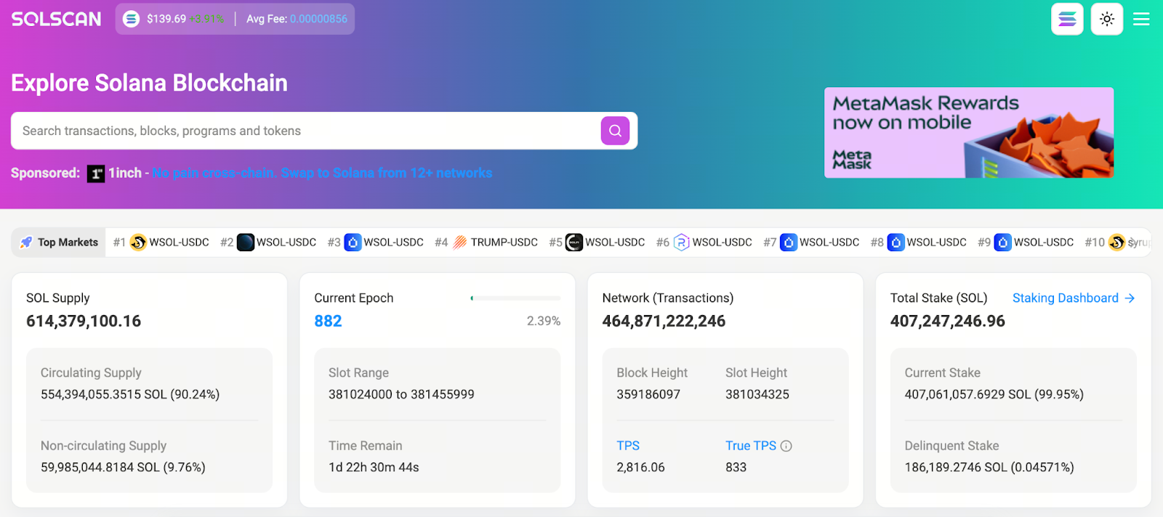Click the Delinquent Stake 186,189.2746 SOL value

pos(989,467)
